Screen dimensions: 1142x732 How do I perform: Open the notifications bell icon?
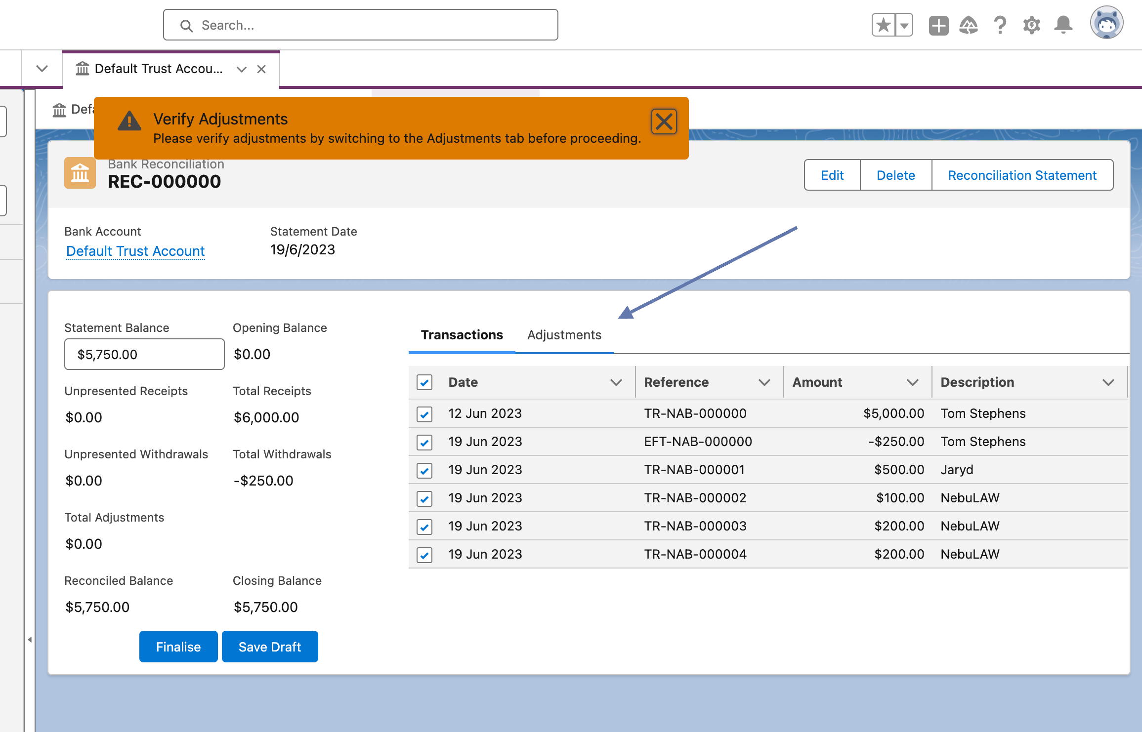1063,25
